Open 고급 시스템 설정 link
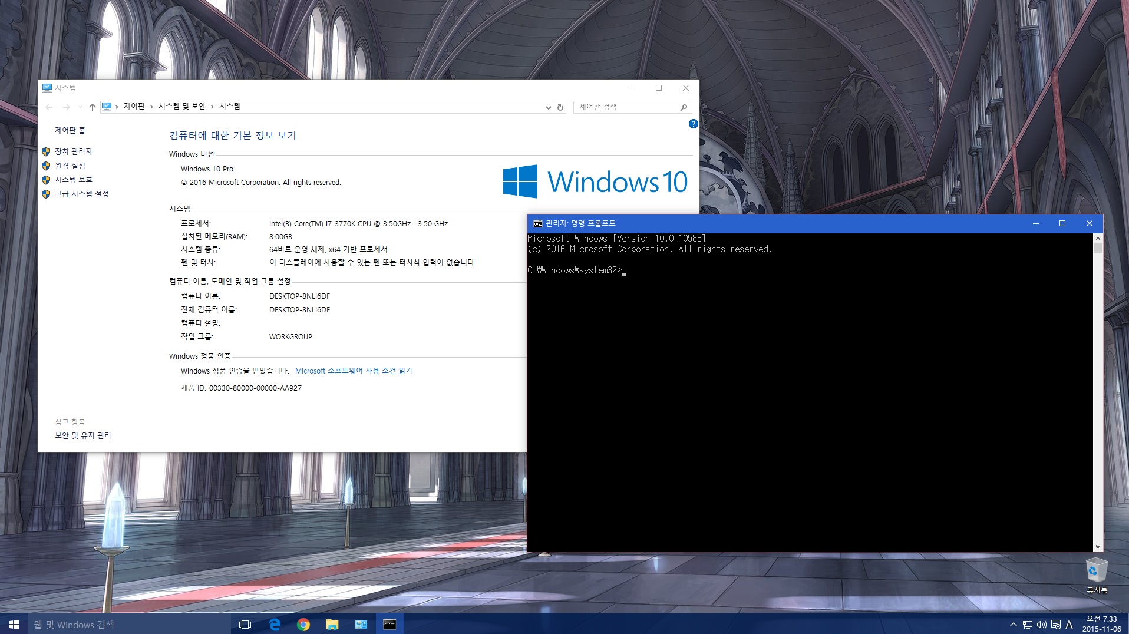1129x634 pixels. click(82, 194)
